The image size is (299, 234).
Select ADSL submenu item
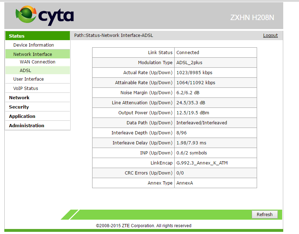coord(25,70)
